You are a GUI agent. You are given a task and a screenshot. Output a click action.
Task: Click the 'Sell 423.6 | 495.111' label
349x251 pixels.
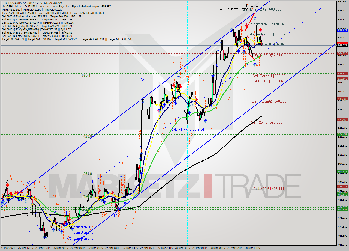point(269,189)
